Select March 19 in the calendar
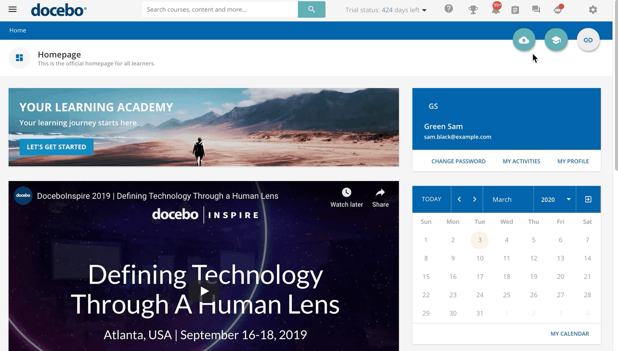 click(534, 277)
